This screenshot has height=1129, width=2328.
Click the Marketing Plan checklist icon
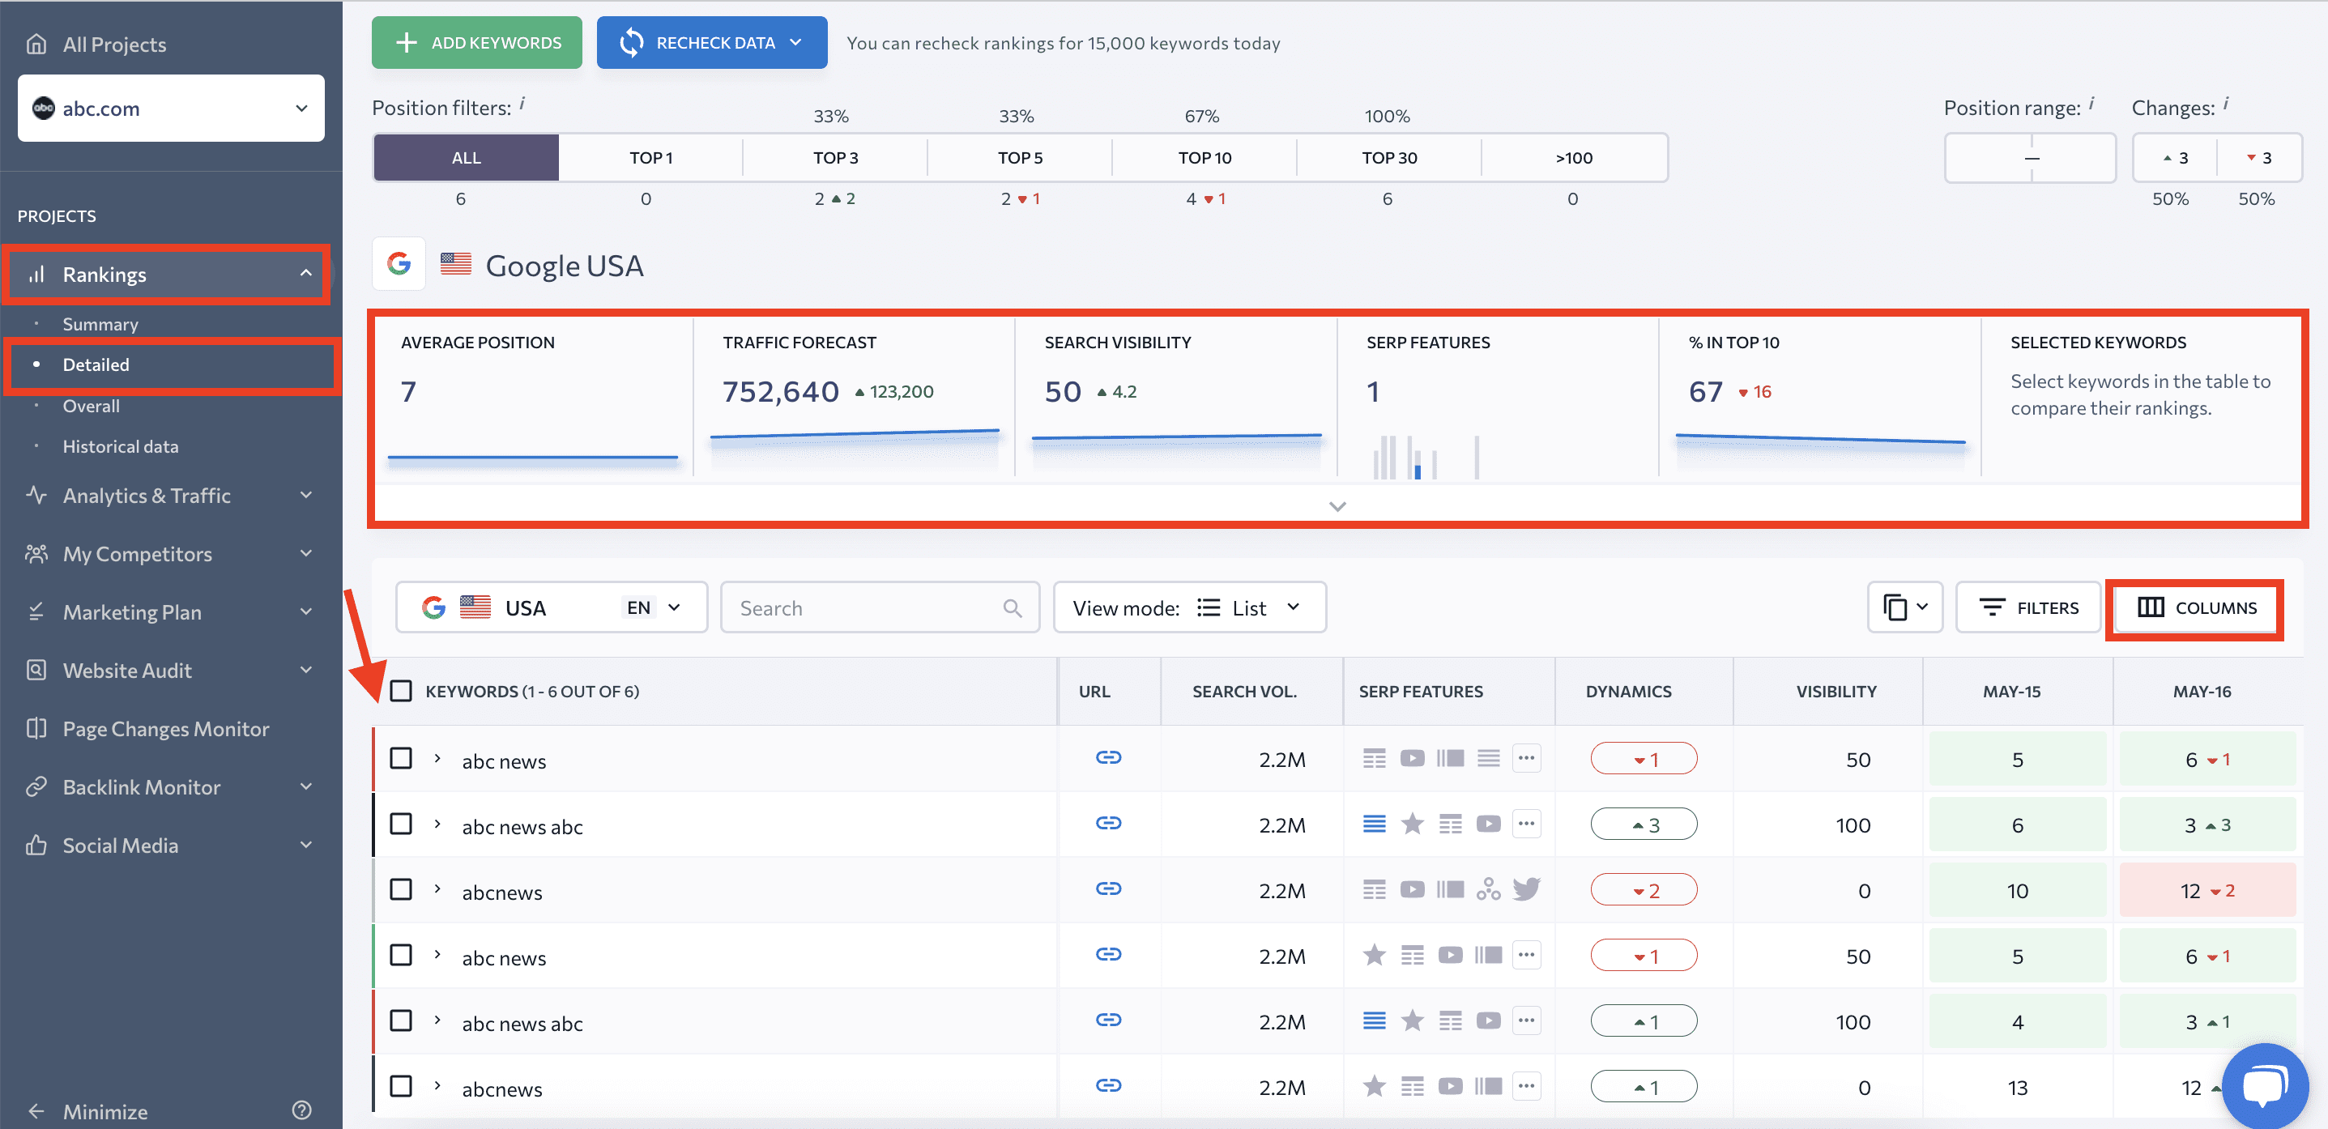pyautogui.click(x=36, y=612)
